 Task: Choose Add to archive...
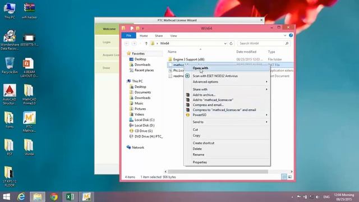[227, 95]
